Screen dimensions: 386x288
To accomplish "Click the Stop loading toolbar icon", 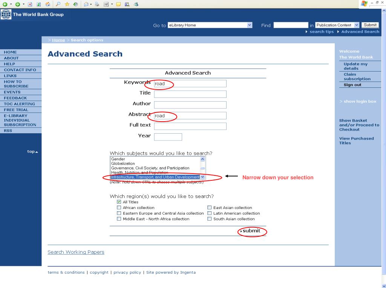I will 30,4.
